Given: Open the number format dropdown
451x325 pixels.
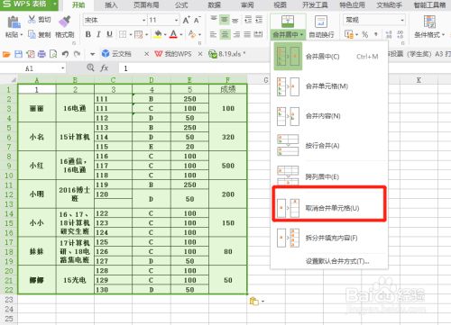Looking at the screenshot, I should (402, 20).
